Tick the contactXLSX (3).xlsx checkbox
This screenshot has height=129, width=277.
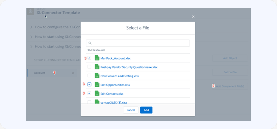pyautogui.click(x=90, y=102)
